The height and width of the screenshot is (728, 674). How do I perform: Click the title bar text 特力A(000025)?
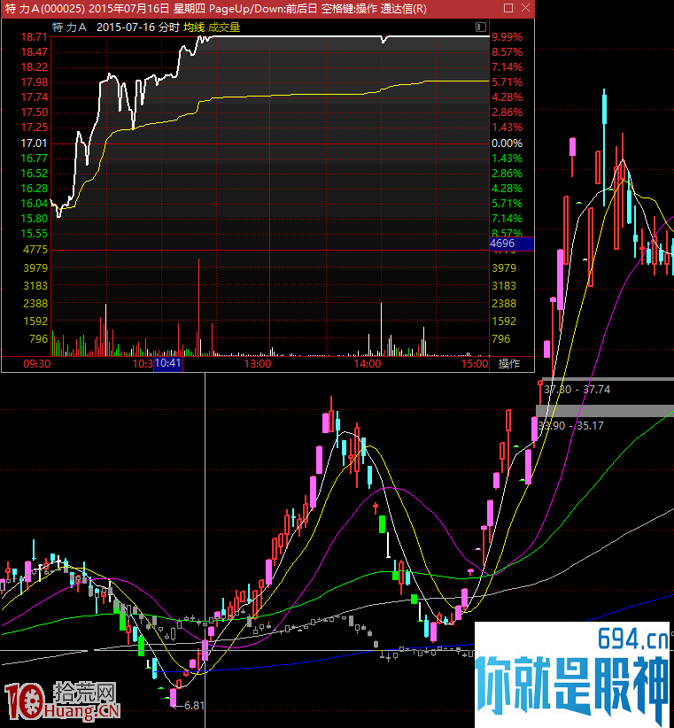point(45,8)
